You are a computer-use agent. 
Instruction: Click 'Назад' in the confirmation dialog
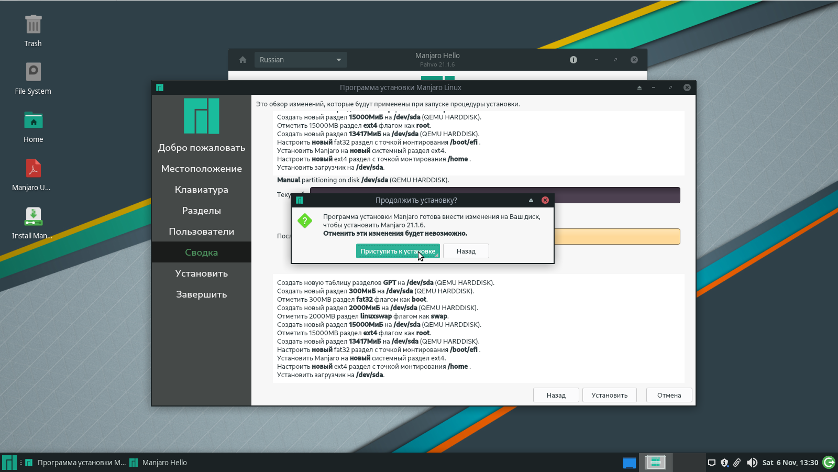[x=466, y=251]
